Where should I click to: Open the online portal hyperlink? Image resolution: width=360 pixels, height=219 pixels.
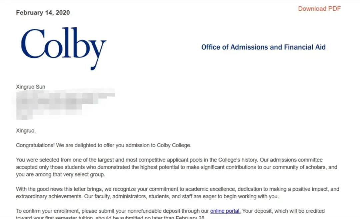(225, 211)
